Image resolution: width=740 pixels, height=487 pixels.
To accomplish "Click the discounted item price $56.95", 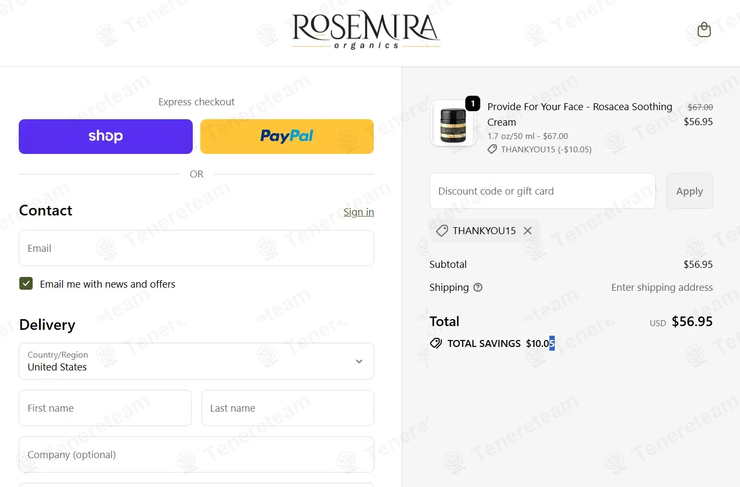I will coord(698,121).
